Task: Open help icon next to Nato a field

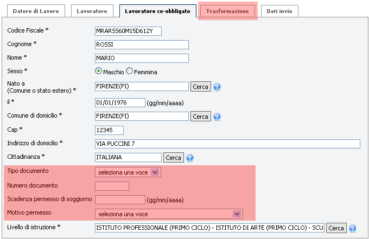Action: coord(217,87)
